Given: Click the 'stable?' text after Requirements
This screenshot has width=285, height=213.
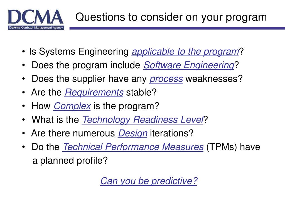Looking at the screenshot, I should coord(141,92).
